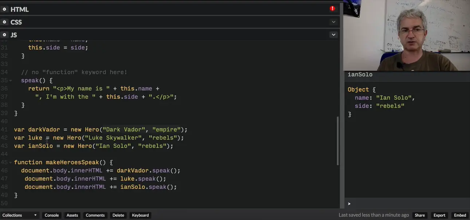Click the 'ianSolo.speak();' statement on line 48

149,187
